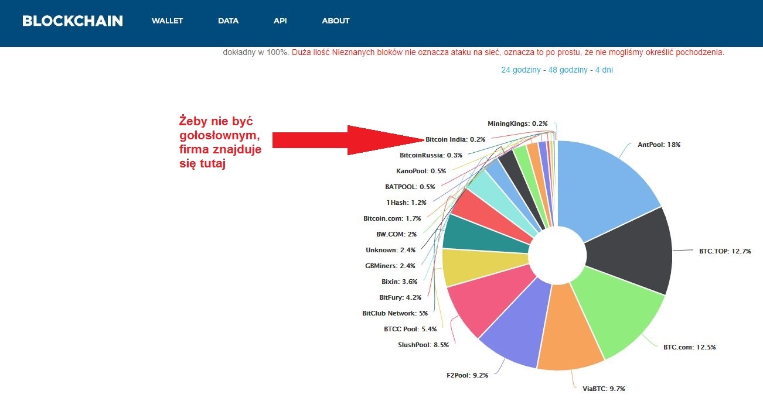This screenshot has height=408, width=763.
Task: Click the Bitcoin India: 0.2% label
Action: (455, 139)
